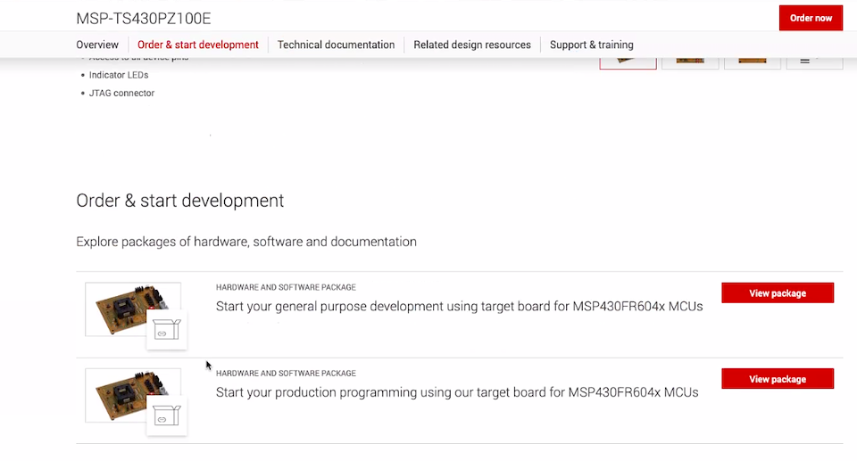Screen dimensions: 857x461
Task: Select the third gallery thumbnail
Action: tap(752, 61)
